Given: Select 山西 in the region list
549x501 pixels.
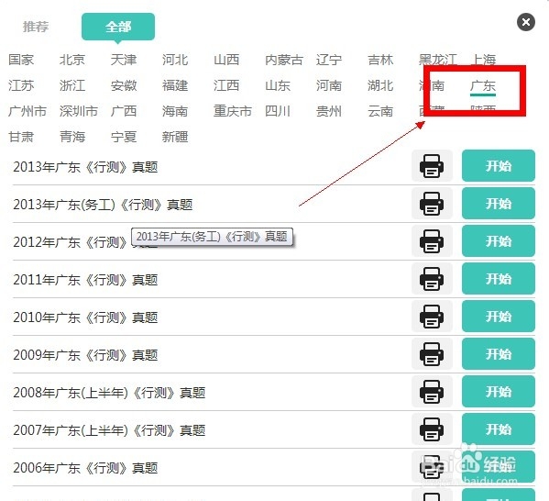Looking at the screenshot, I should coord(226,60).
